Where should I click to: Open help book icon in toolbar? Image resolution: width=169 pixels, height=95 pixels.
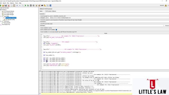click(50, 6)
